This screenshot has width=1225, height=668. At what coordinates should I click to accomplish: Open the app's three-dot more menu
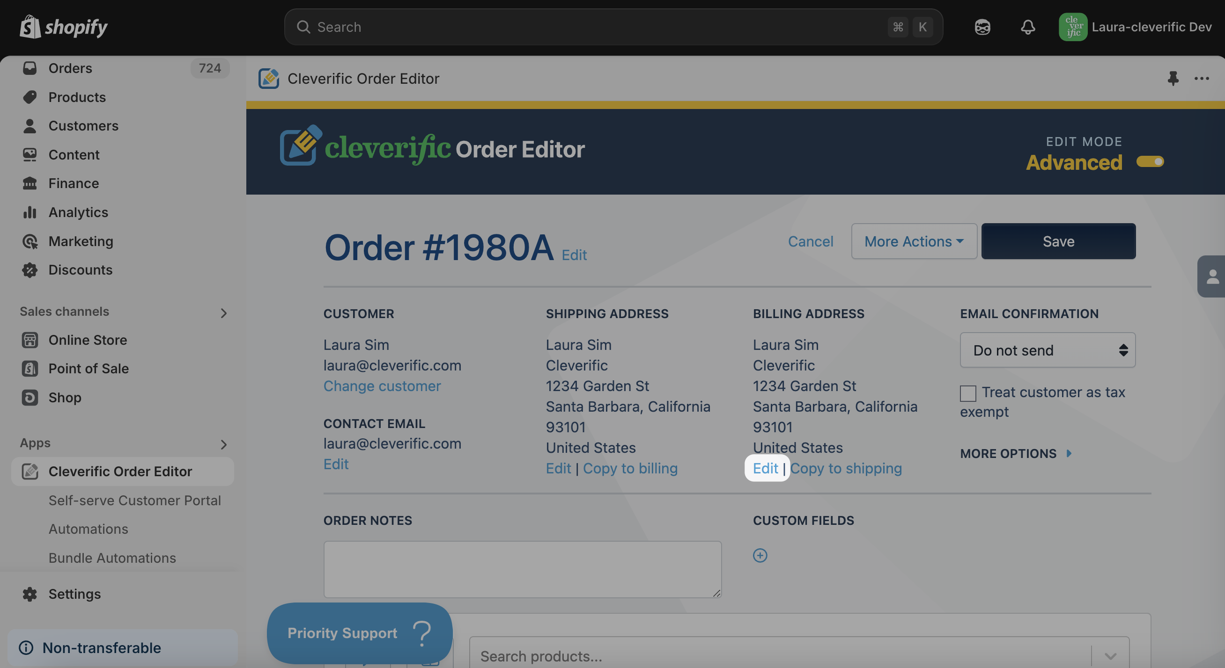[x=1202, y=79]
